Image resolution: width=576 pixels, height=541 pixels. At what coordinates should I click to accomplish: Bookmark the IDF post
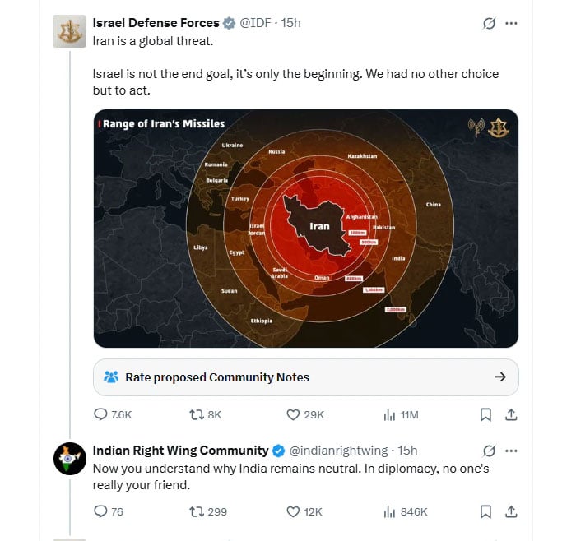tap(485, 415)
